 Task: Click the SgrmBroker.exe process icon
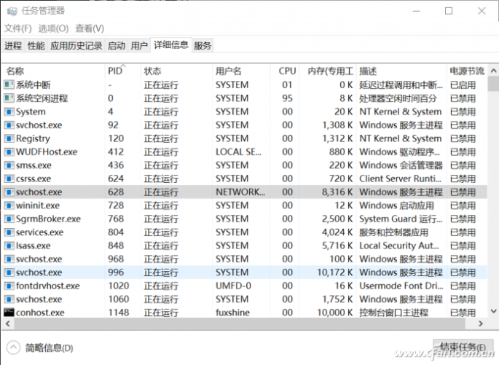[9, 219]
